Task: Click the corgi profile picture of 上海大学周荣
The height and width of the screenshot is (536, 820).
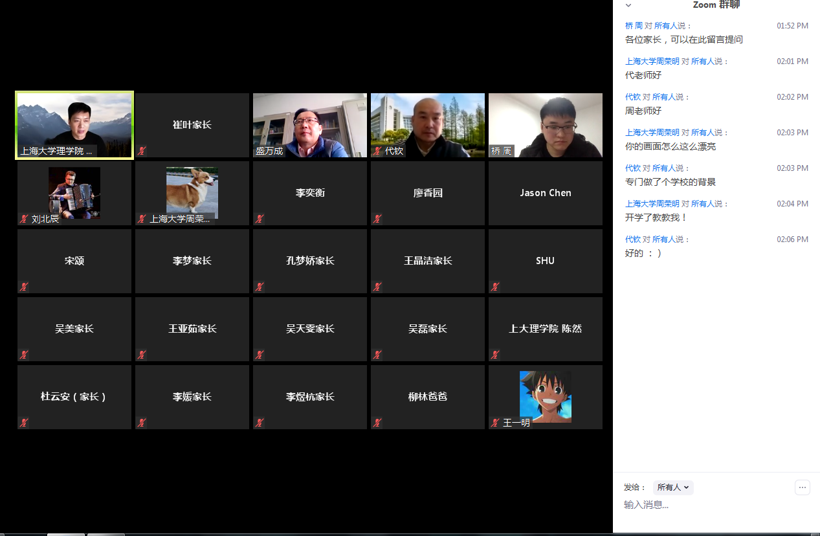Action: pyautogui.click(x=192, y=192)
